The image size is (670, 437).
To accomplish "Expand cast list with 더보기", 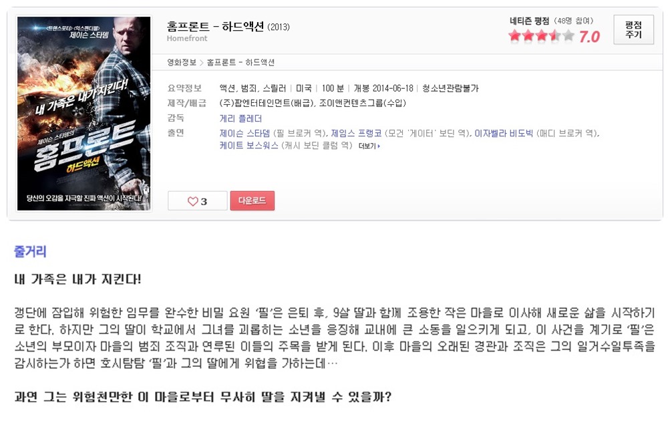I will (x=369, y=146).
